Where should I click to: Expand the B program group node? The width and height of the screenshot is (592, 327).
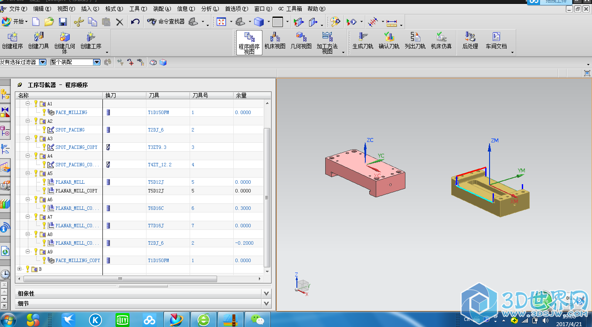point(19,269)
